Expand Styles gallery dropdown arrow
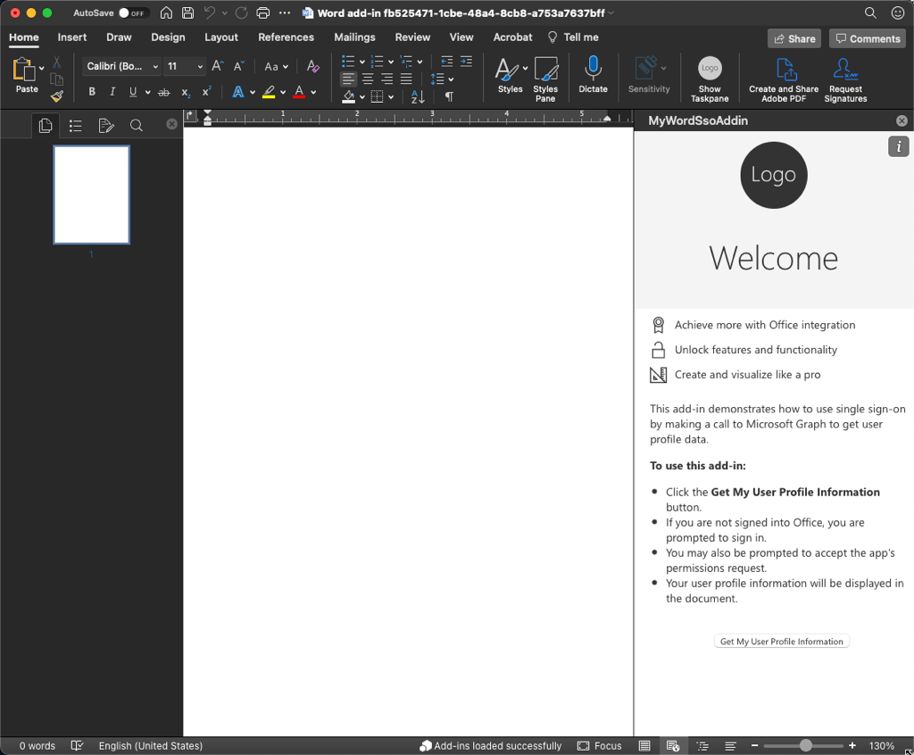The width and height of the screenshot is (914, 755). pyautogui.click(x=525, y=68)
